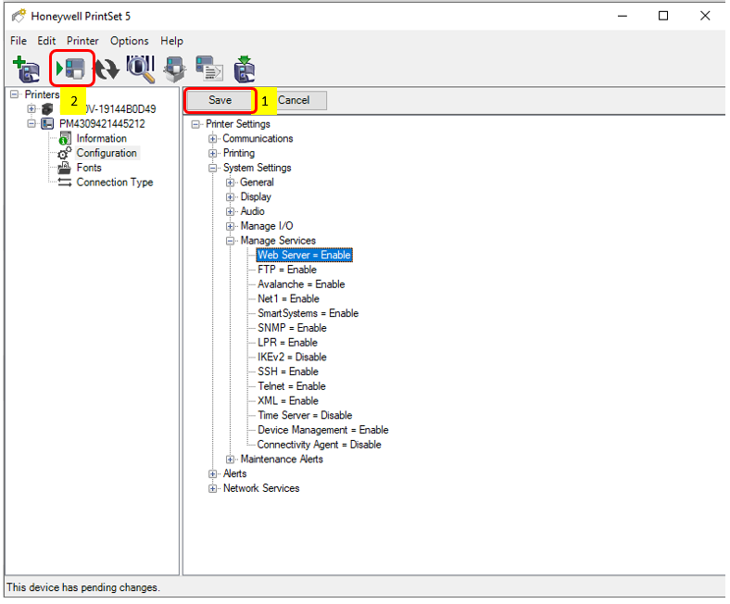Expand the Maintenance Alerts node

coord(230,459)
